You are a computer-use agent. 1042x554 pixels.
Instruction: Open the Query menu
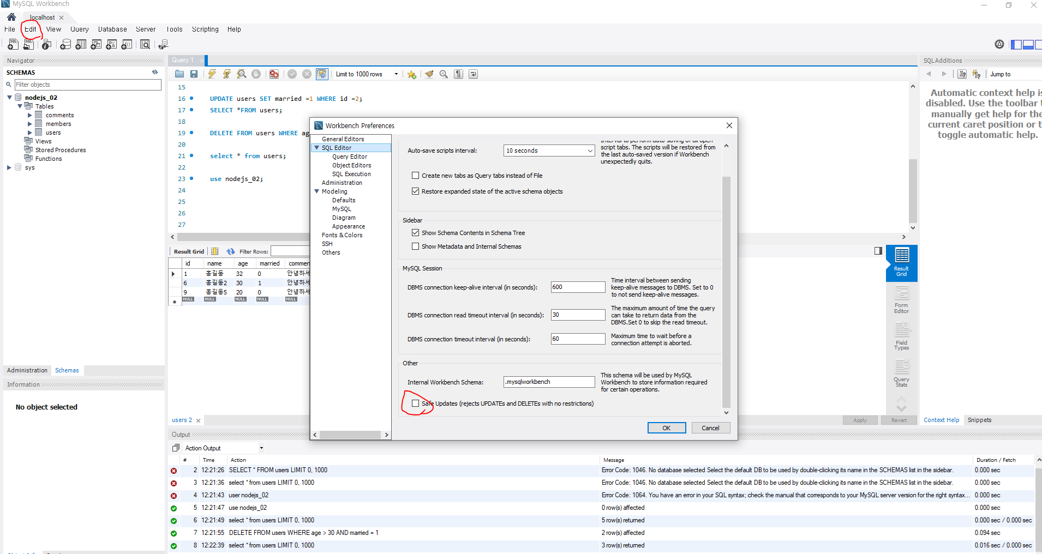pyautogui.click(x=80, y=29)
